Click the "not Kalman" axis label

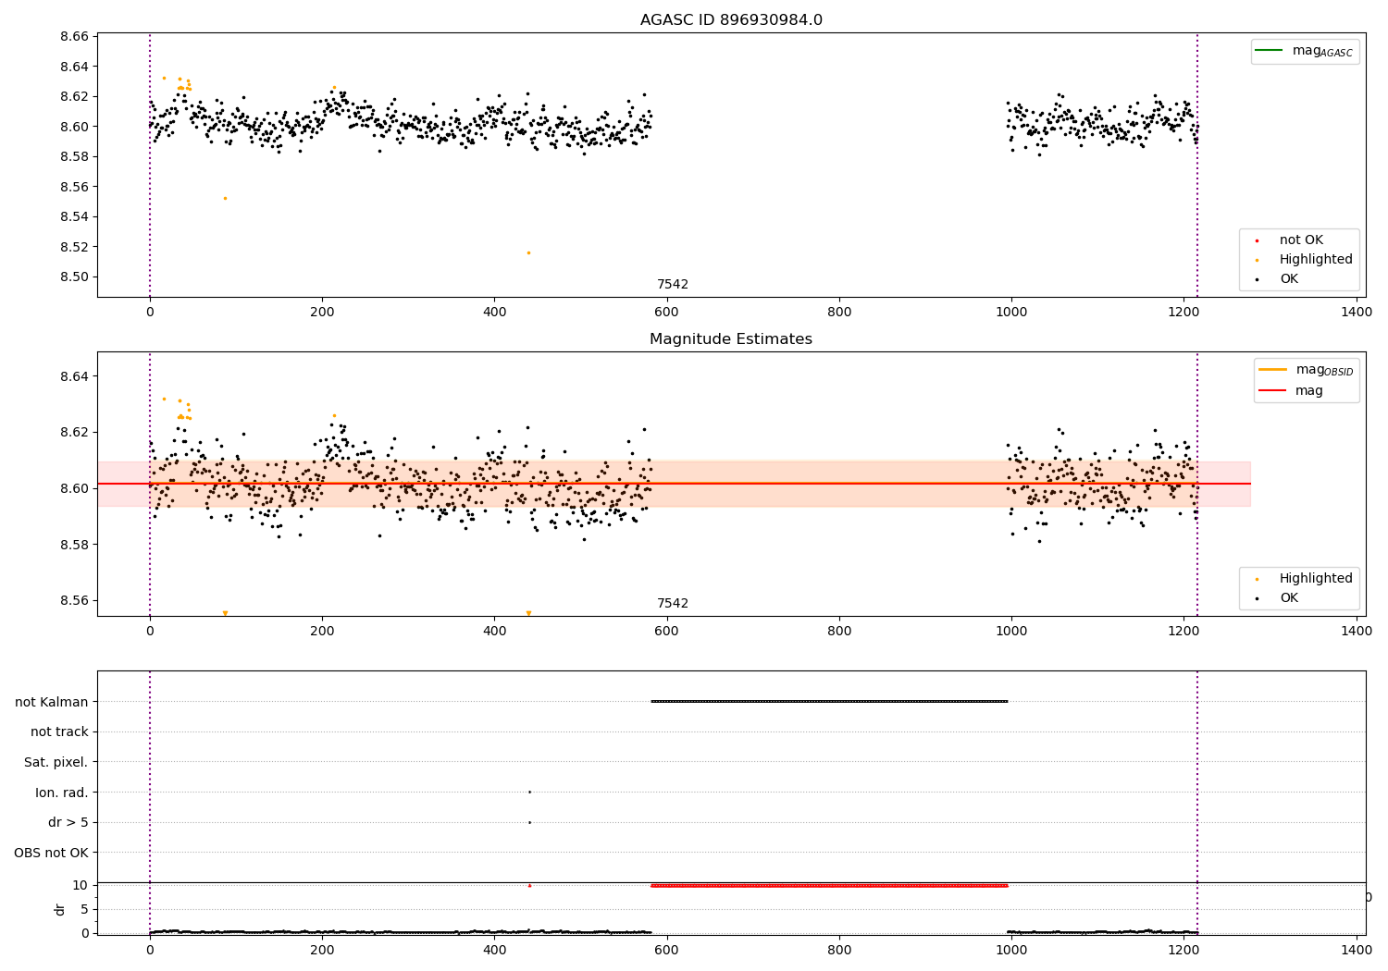pyautogui.click(x=52, y=702)
